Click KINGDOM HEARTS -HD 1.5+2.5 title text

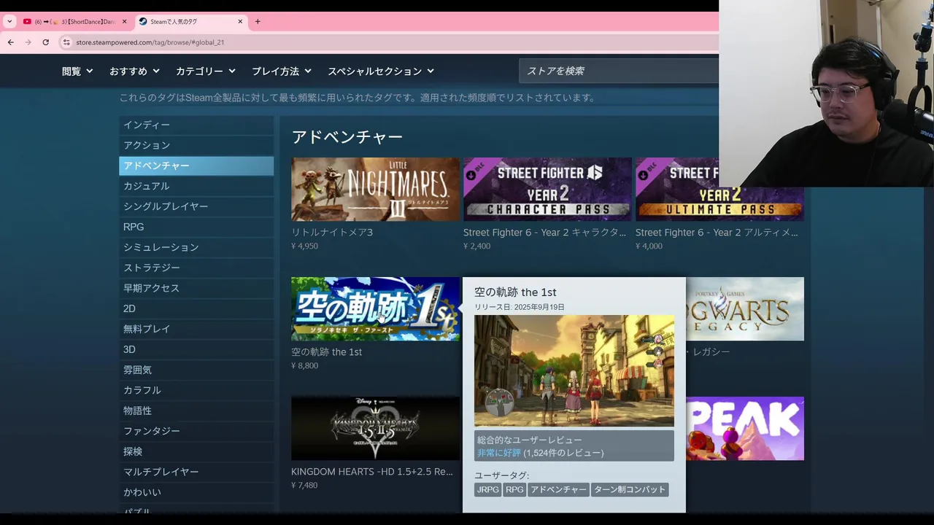(x=372, y=471)
